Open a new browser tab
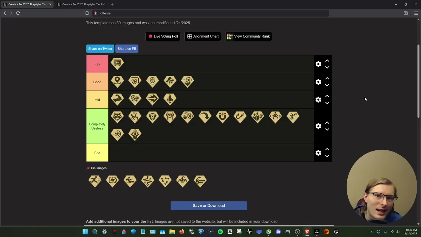The image size is (421, 237). click(112, 4)
